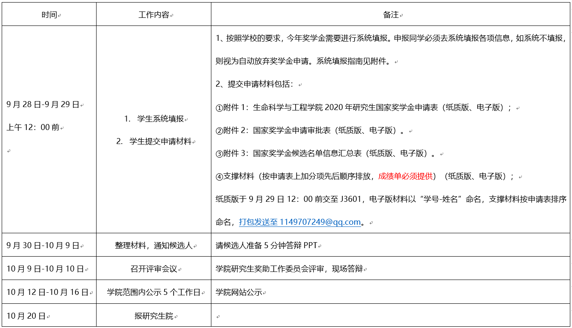Image resolution: width=572 pixels, height=328 pixels.
Task: Click the 学生提交申请材料 list item
Action: tap(160, 141)
